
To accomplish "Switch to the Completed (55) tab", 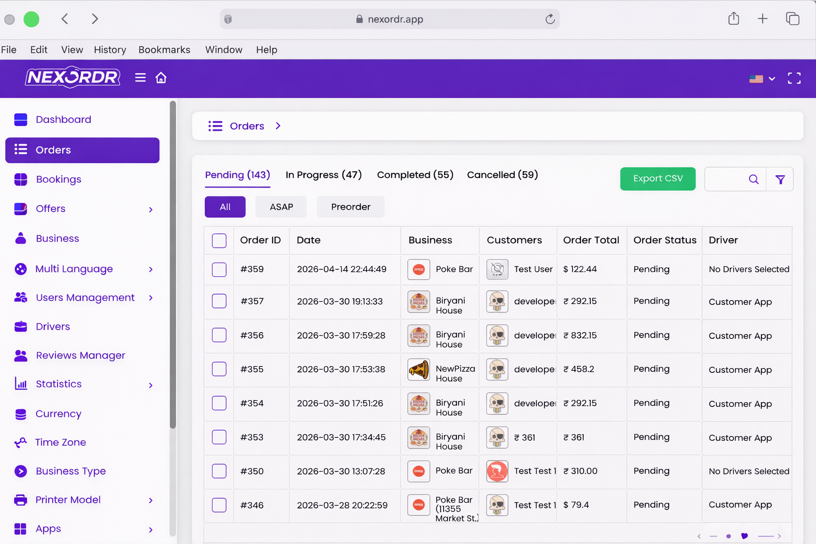I will 415,175.
